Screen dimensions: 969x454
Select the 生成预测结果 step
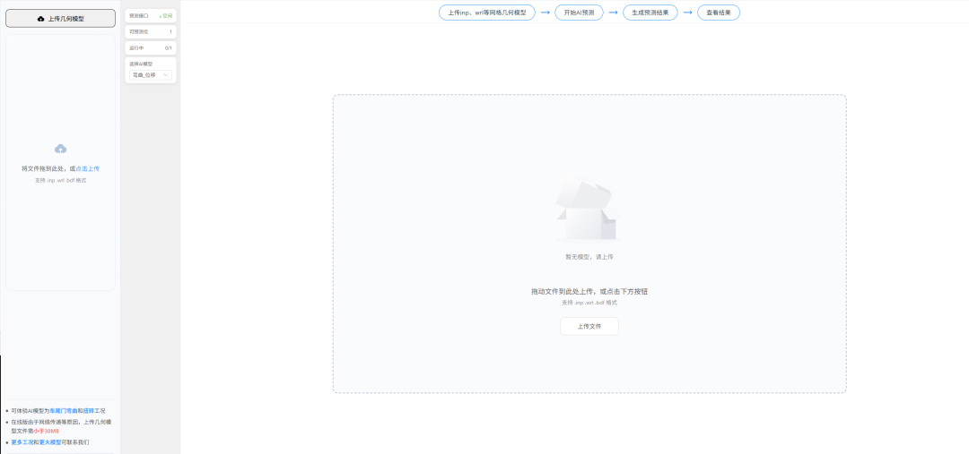[650, 13]
